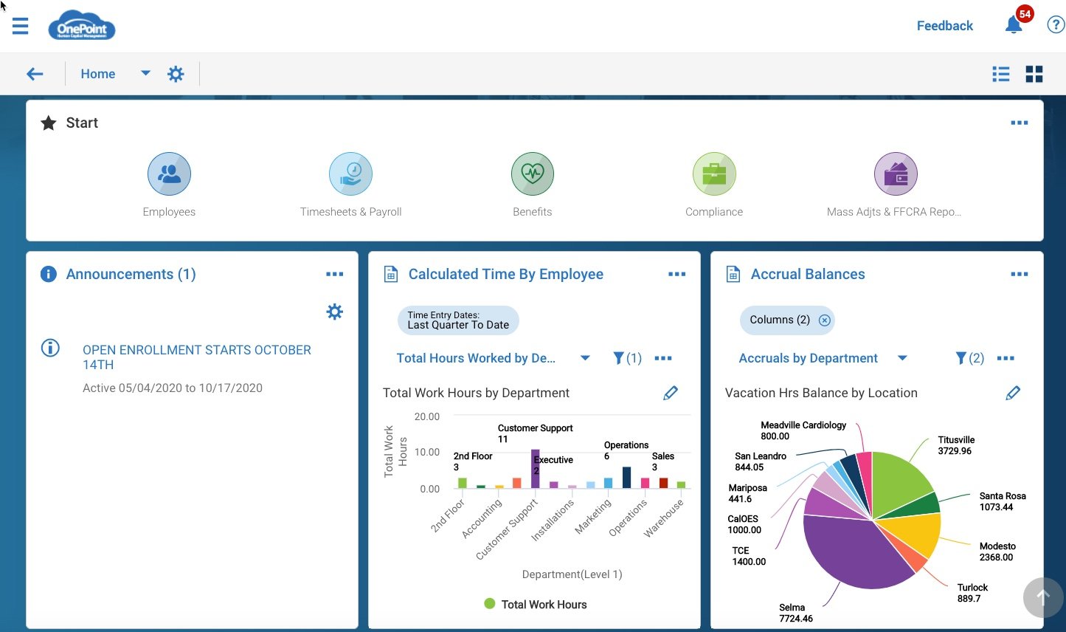Open Announcements panel three-dot menu
This screenshot has height=632, width=1066.
(335, 274)
